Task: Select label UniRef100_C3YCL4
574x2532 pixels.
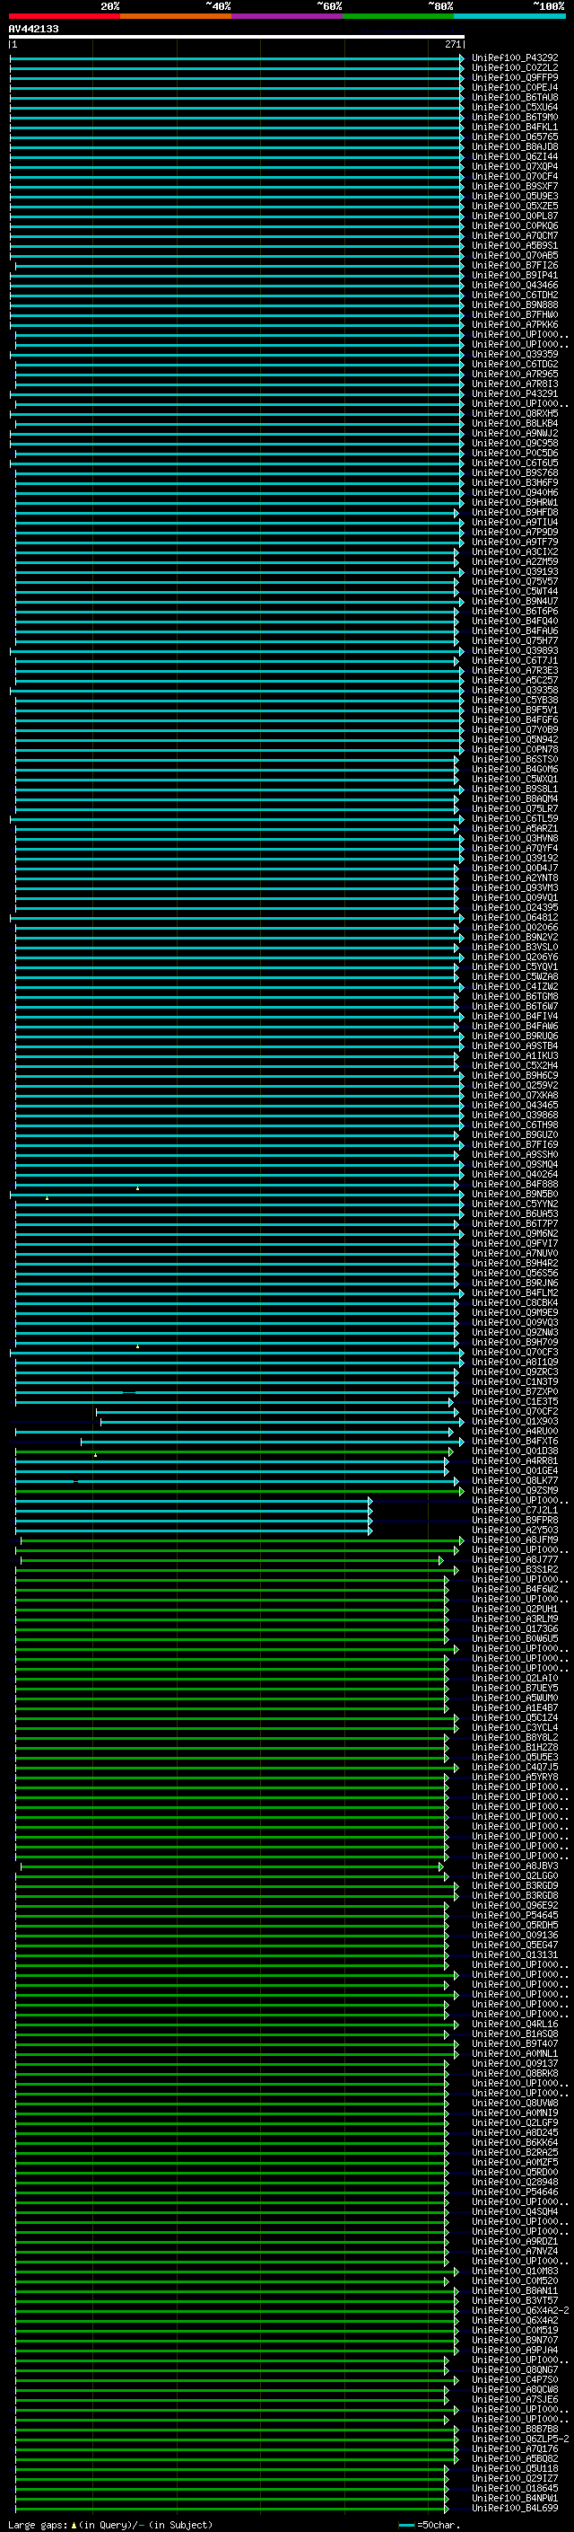Action: (515, 1728)
